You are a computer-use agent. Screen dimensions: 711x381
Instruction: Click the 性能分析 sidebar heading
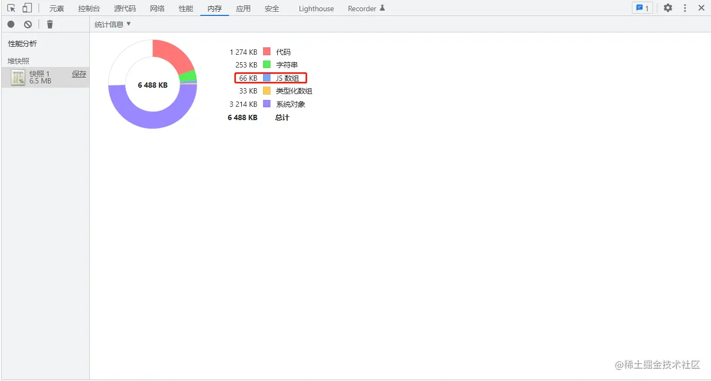click(x=23, y=44)
